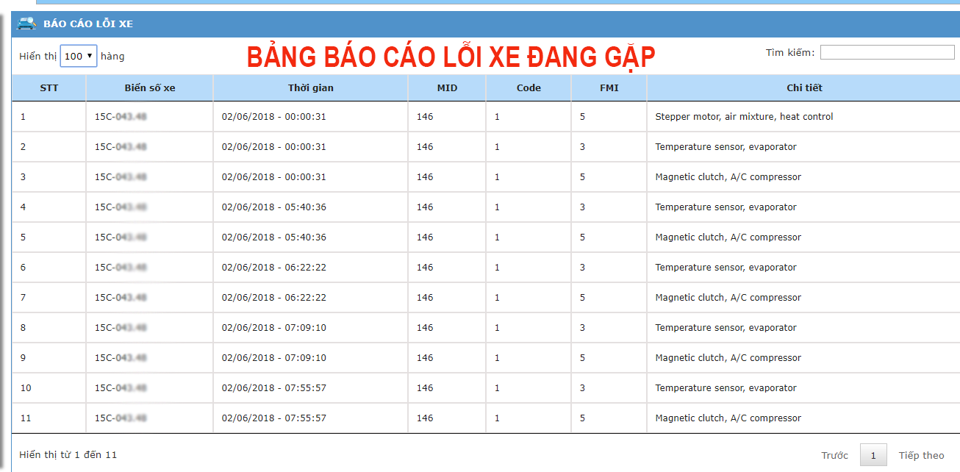The width and height of the screenshot is (960, 472).
Task: Click the car icon beside BÁO CÁO LỖI XE
Action: [26, 24]
